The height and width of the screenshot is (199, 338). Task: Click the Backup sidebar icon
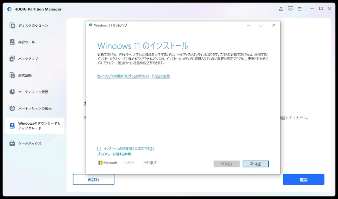[x=12, y=59]
